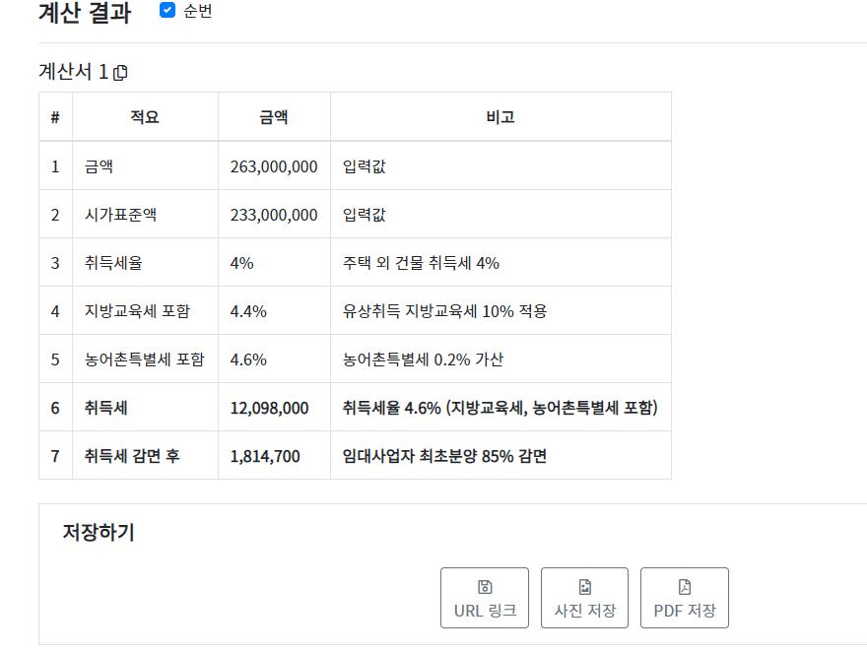
Task: Click note 임대사업자 최초분양 85% 감면
Action: coord(444,456)
